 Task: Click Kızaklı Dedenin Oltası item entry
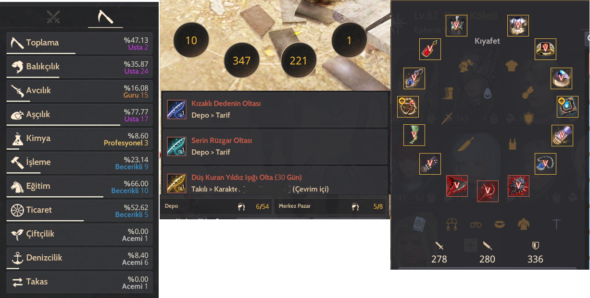click(x=275, y=109)
